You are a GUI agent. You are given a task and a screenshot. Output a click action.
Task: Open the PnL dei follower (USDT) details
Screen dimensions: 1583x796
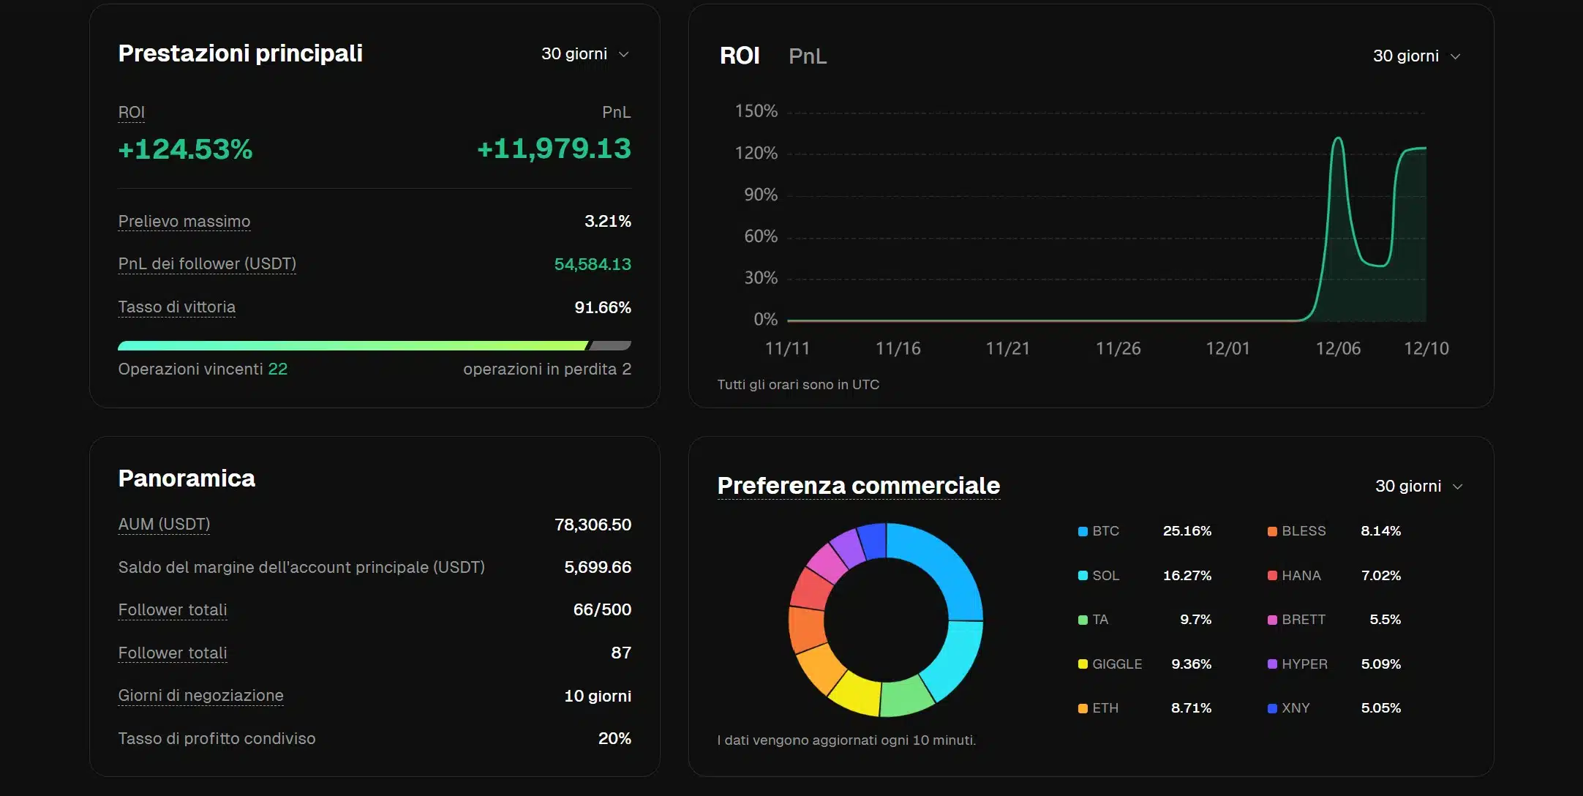click(206, 264)
